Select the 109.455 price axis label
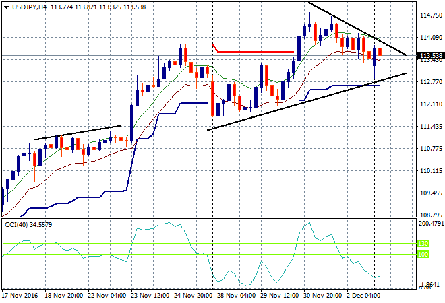 tap(431, 193)
